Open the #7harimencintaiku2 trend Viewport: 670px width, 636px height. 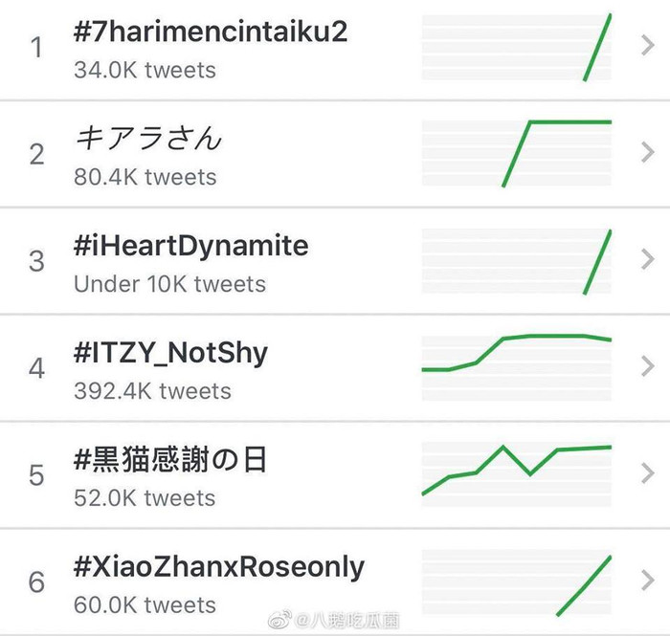pos(211,33)
